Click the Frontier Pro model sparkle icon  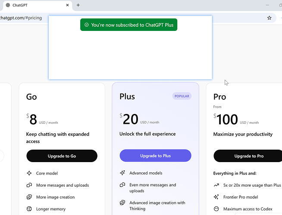click(x=216, y=197)
